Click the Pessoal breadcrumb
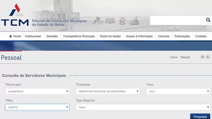The width and height of the screenshot is (212, 119). tap(185, 57)
